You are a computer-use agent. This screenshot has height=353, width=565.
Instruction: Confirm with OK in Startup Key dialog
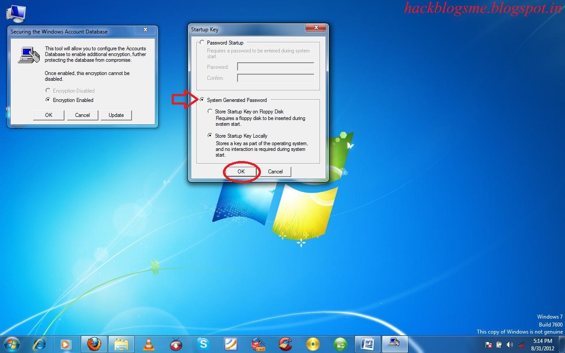point(241,172)
